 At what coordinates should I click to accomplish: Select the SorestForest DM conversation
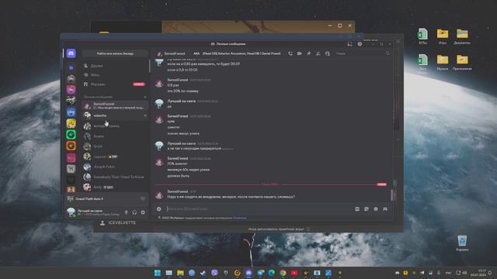pyautogui.click(x=115, y=105)
